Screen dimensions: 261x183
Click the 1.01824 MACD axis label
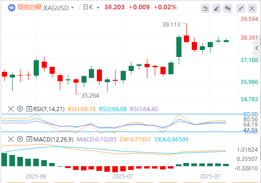pos(247,150)
